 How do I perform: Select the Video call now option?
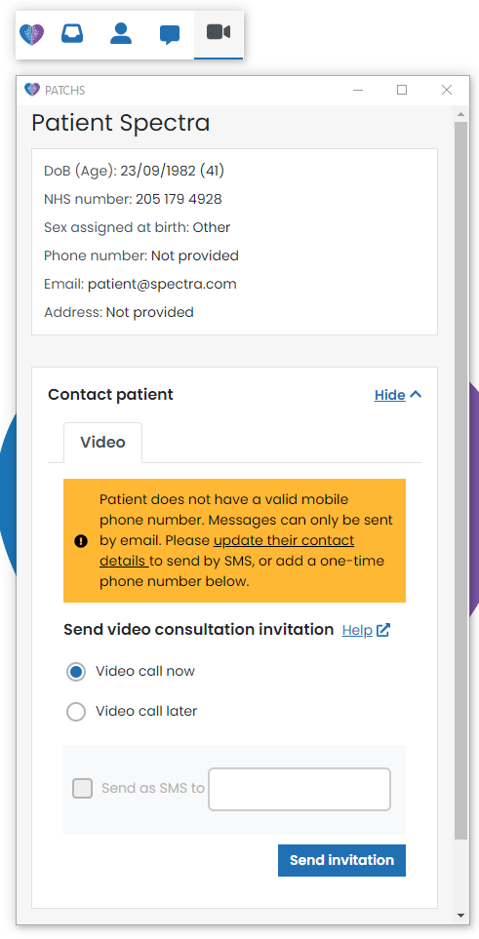[76, 672]
